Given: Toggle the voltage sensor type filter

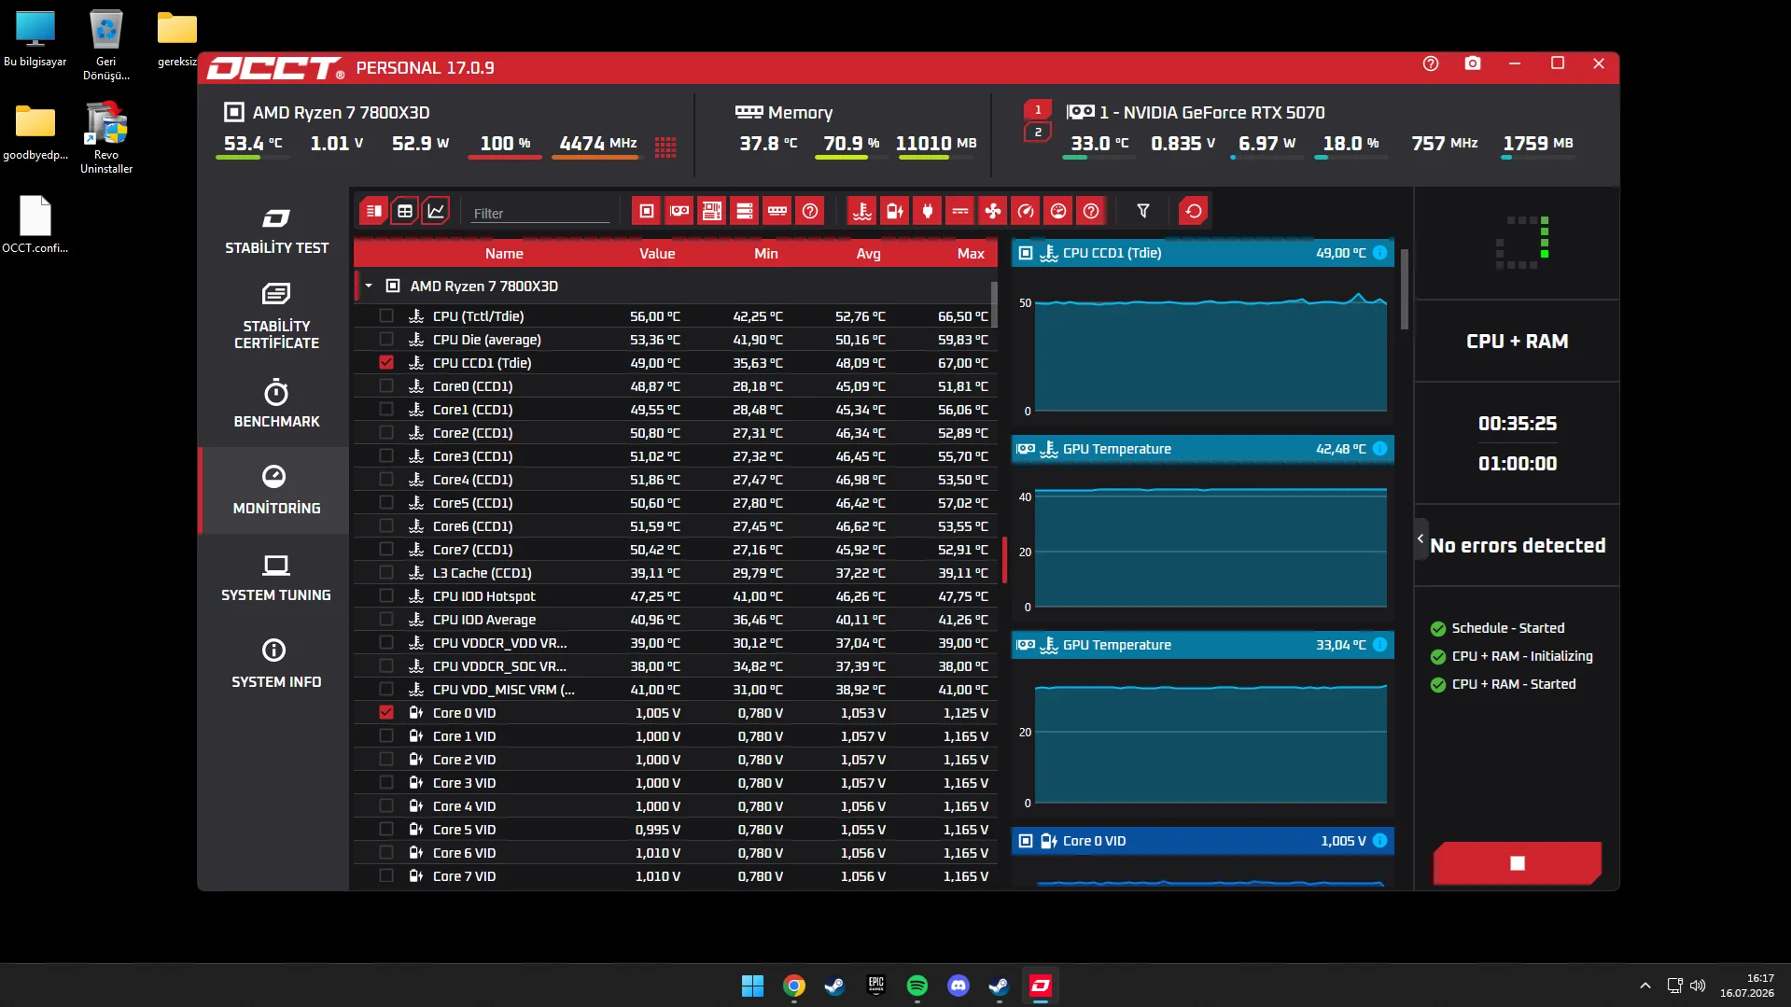Looking at the screenshot, I should coord(894,211).
